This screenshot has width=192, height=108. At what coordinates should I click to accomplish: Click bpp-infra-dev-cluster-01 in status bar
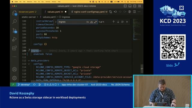[x=75, y=85]
